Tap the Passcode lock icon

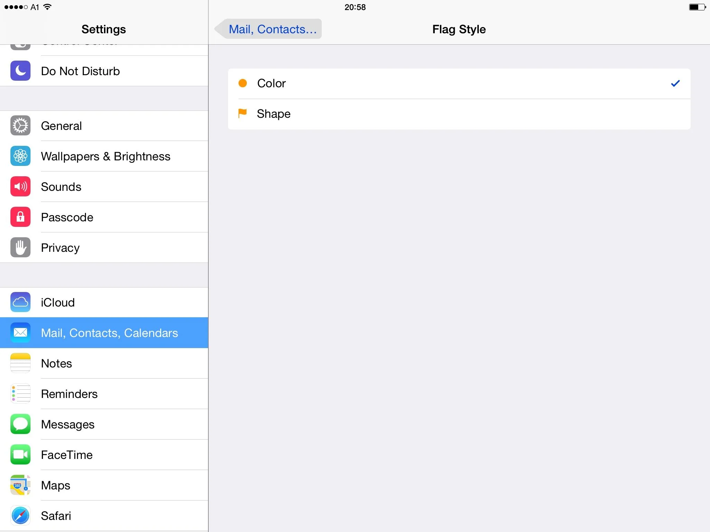click(x=20, y=217)
